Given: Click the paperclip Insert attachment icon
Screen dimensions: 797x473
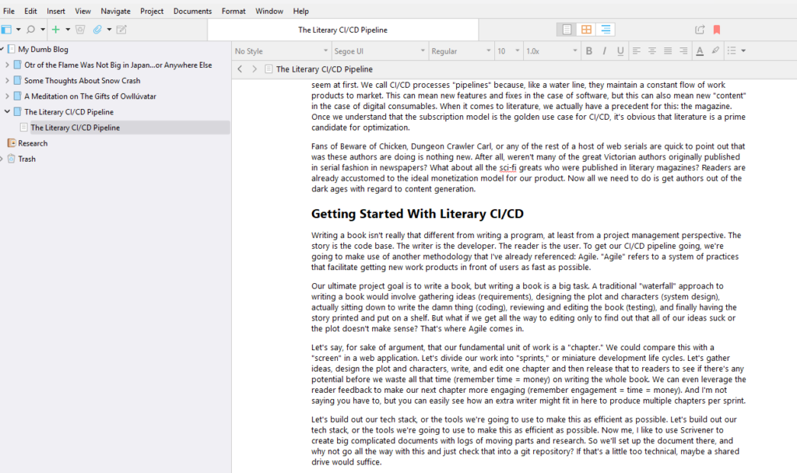Looking at the screenshot, I should tap(97, 30).
